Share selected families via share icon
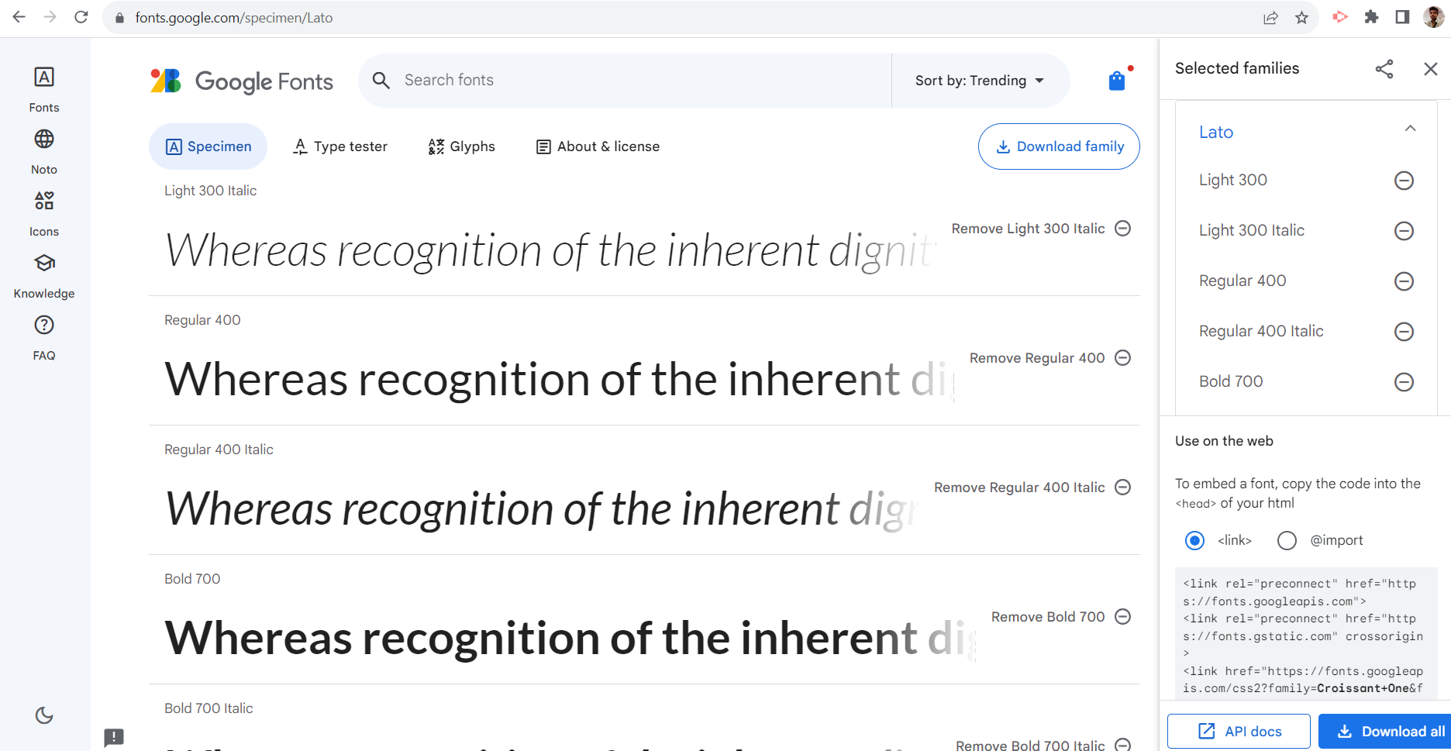 point(1384,69)
